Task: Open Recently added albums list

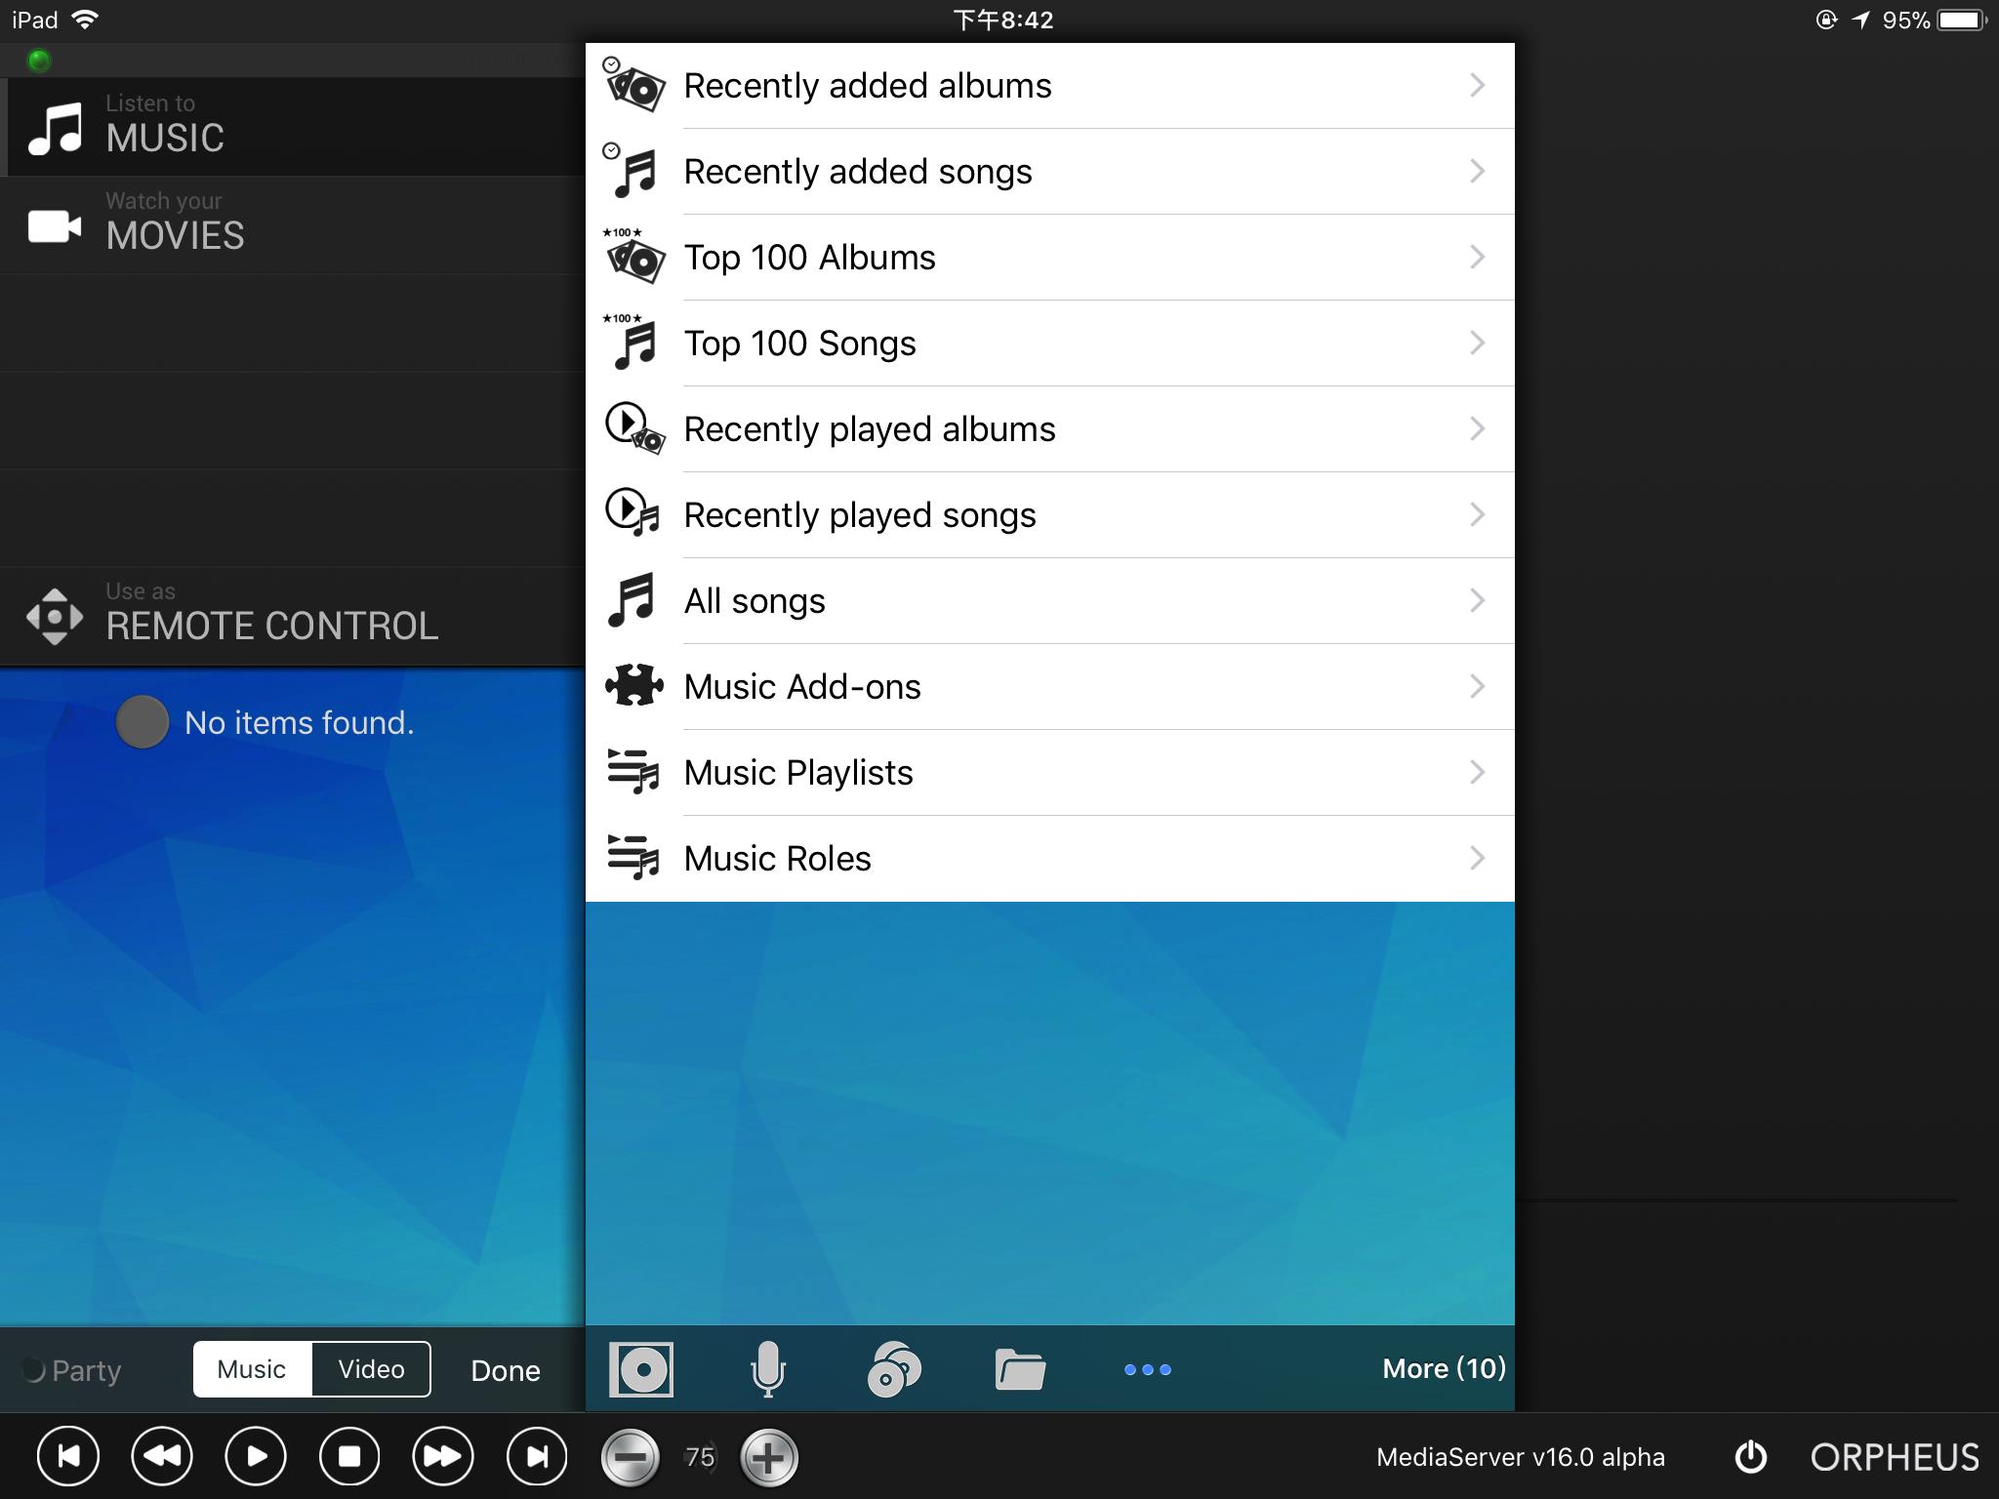Action: [1050, 86]
